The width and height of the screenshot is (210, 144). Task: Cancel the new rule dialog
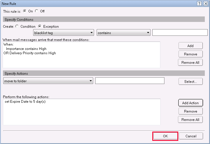(x=191, y=136)
